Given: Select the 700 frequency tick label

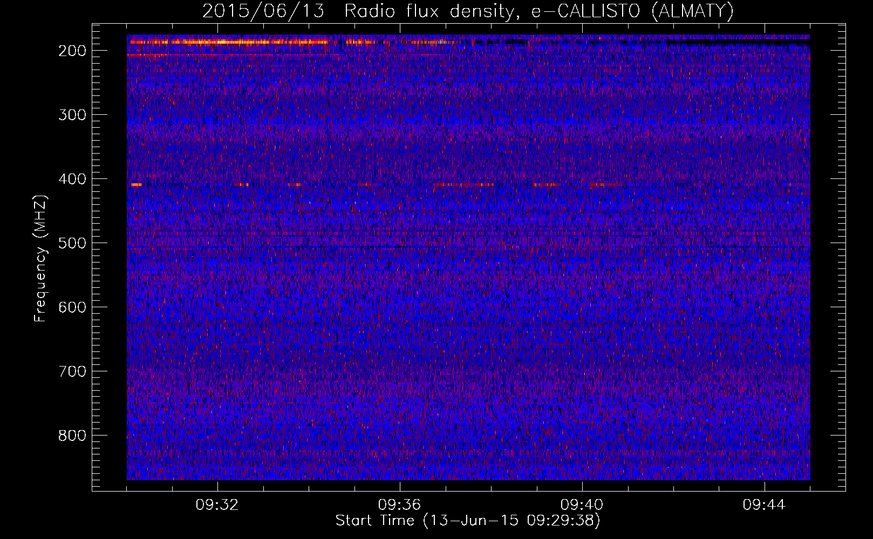Looking at the screenshot, I should point(72,371).
